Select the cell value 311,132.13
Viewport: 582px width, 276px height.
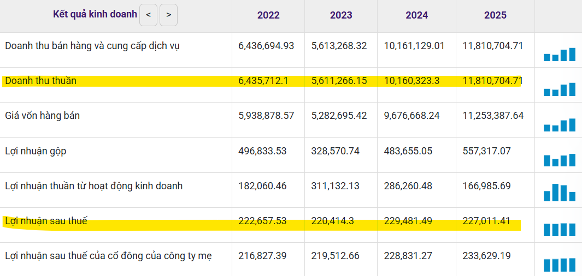[335, 186]
